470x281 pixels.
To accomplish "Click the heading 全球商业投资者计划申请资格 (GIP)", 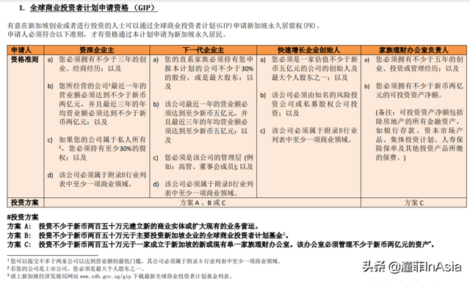I will (94, 8).
